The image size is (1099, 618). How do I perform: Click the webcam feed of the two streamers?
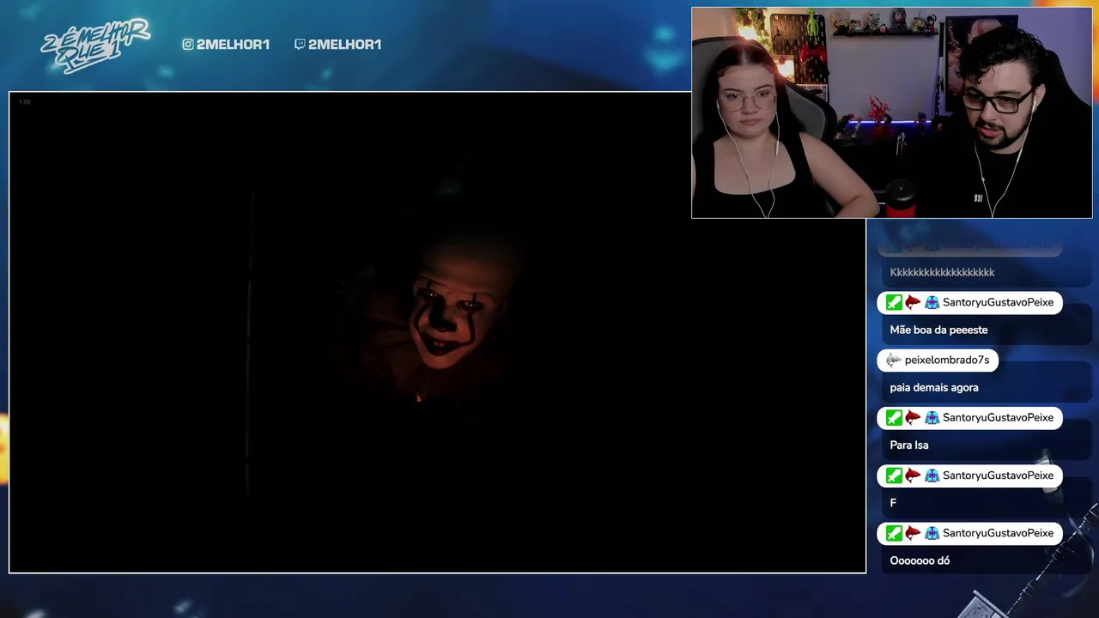point(892,112)
